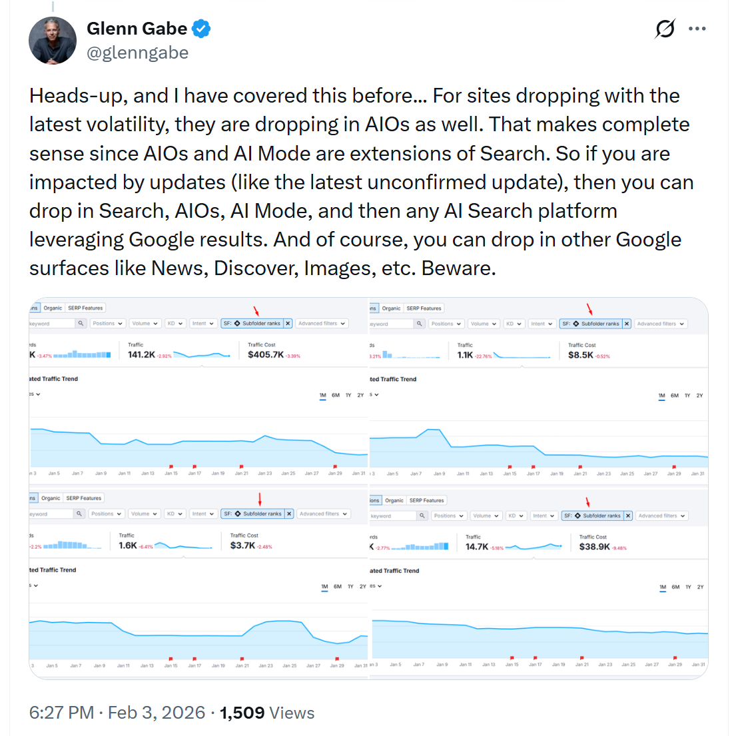Open the @glenngabe handle link

(138, 53)
